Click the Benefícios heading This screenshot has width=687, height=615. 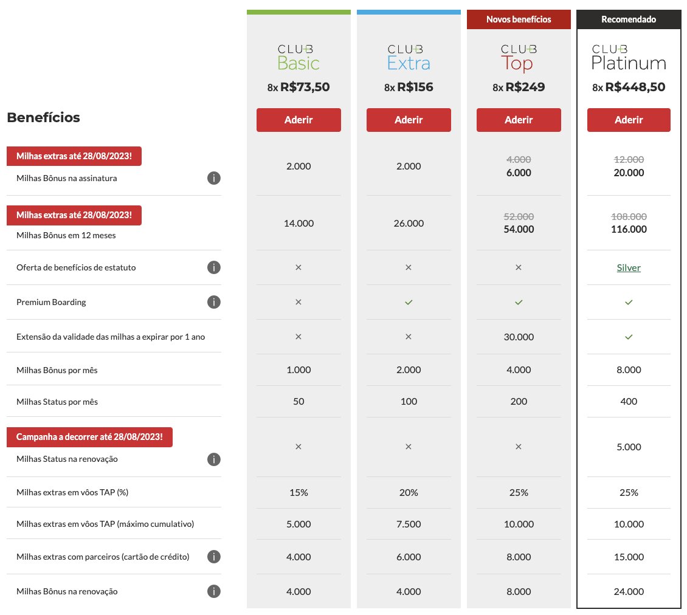(x=43, y=117)
